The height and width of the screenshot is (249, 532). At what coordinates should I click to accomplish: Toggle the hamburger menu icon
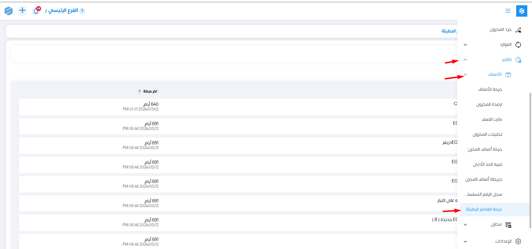pyautogui.click(x=508, y=11)
